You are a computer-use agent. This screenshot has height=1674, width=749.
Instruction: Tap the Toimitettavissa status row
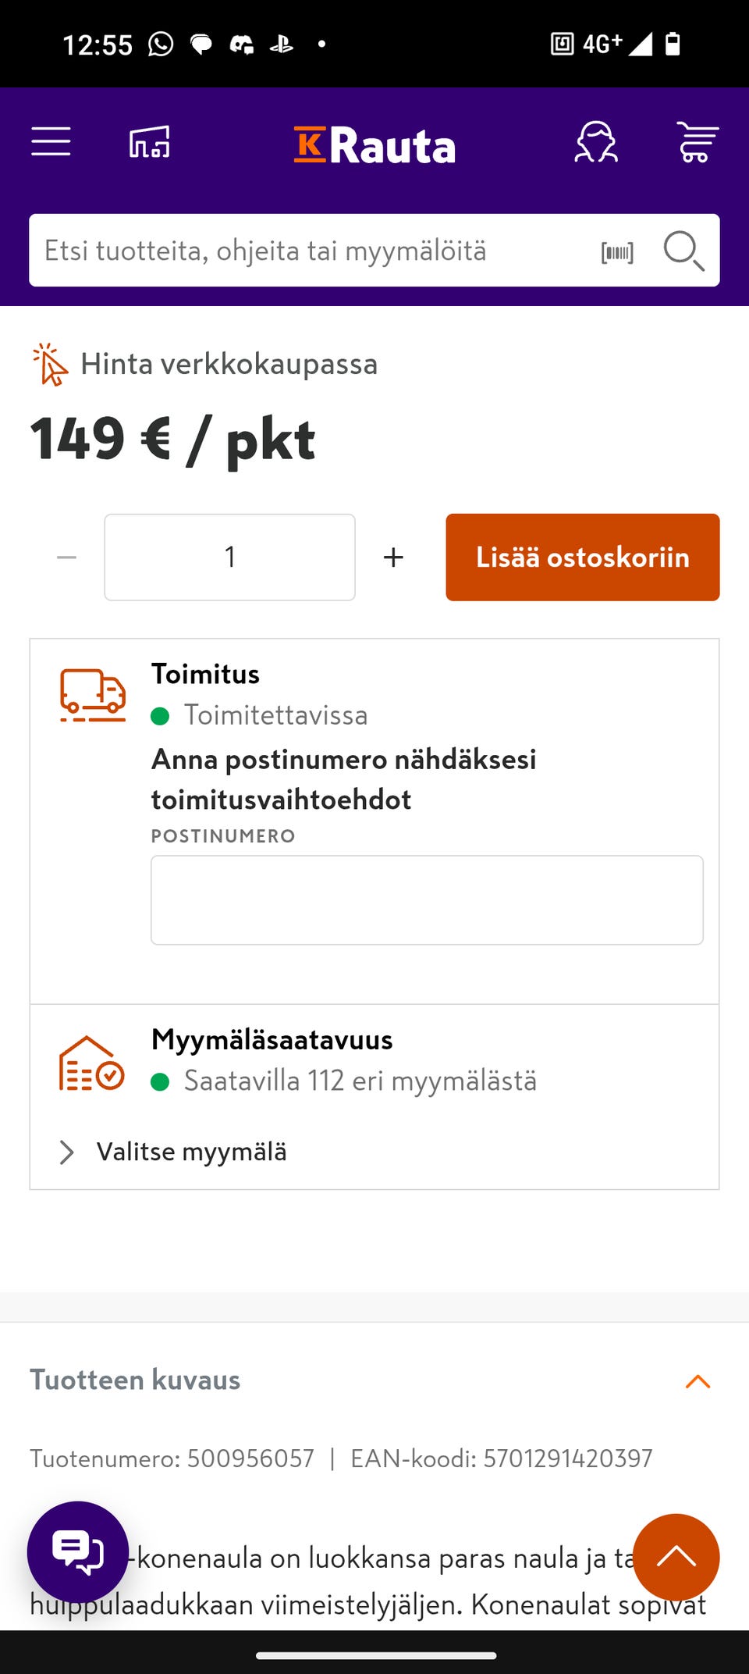[275, 714]
